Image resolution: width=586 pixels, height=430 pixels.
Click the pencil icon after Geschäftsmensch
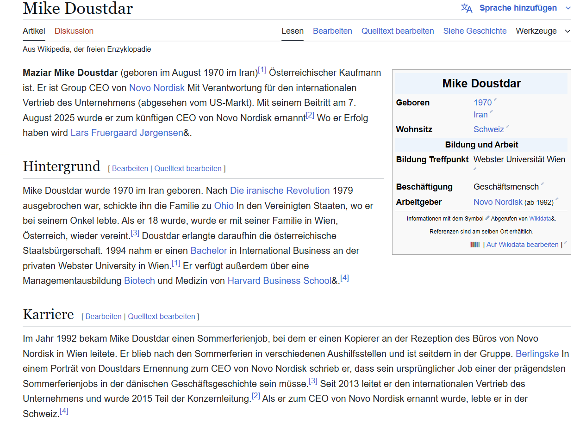542,184
